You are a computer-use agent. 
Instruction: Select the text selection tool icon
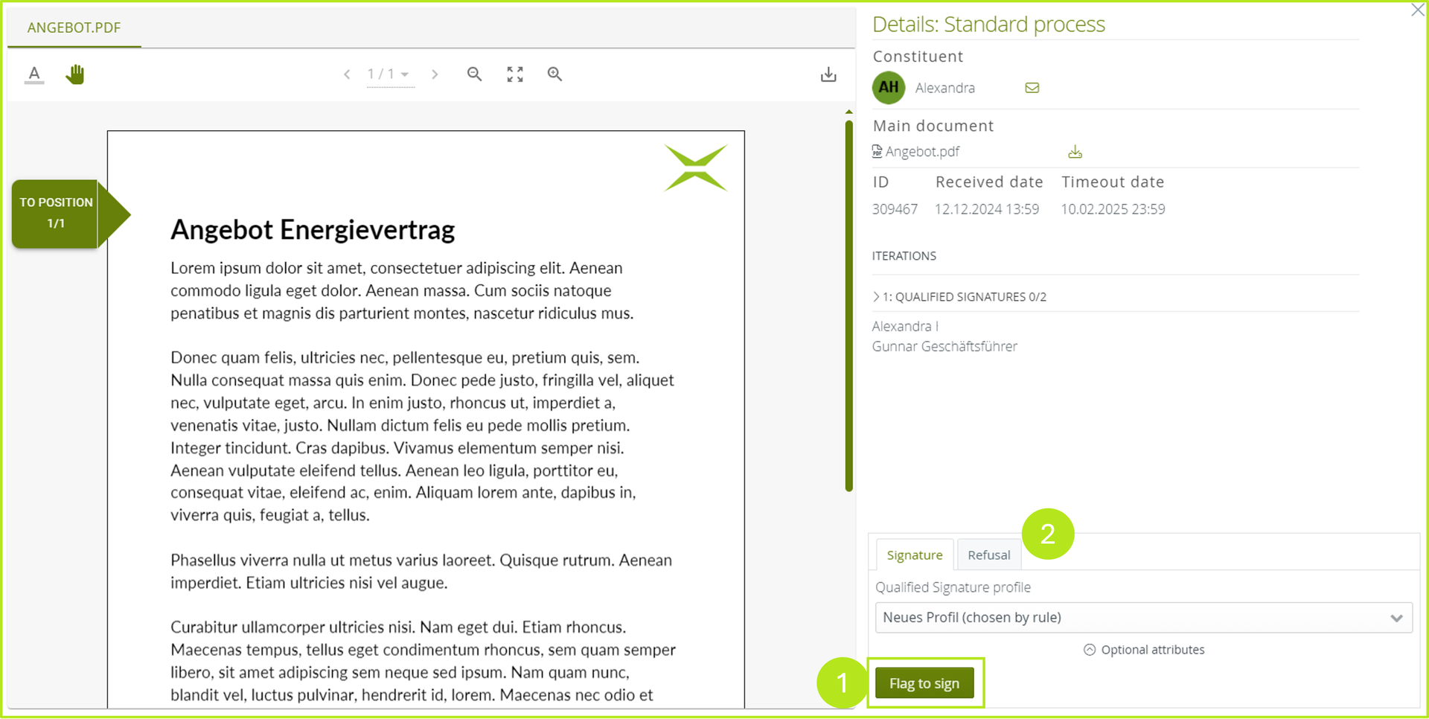(x=34, y=74)
